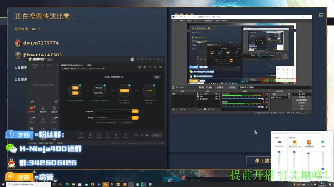Screen dimensions: 334x187
Task: Adjust the first OBS mixer volume slider
Action: (241, 98)
